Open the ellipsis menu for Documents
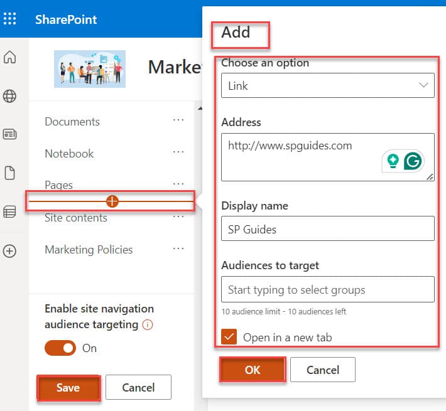The width and height of the screenshot is (446, 411). [x=178, y=120]
